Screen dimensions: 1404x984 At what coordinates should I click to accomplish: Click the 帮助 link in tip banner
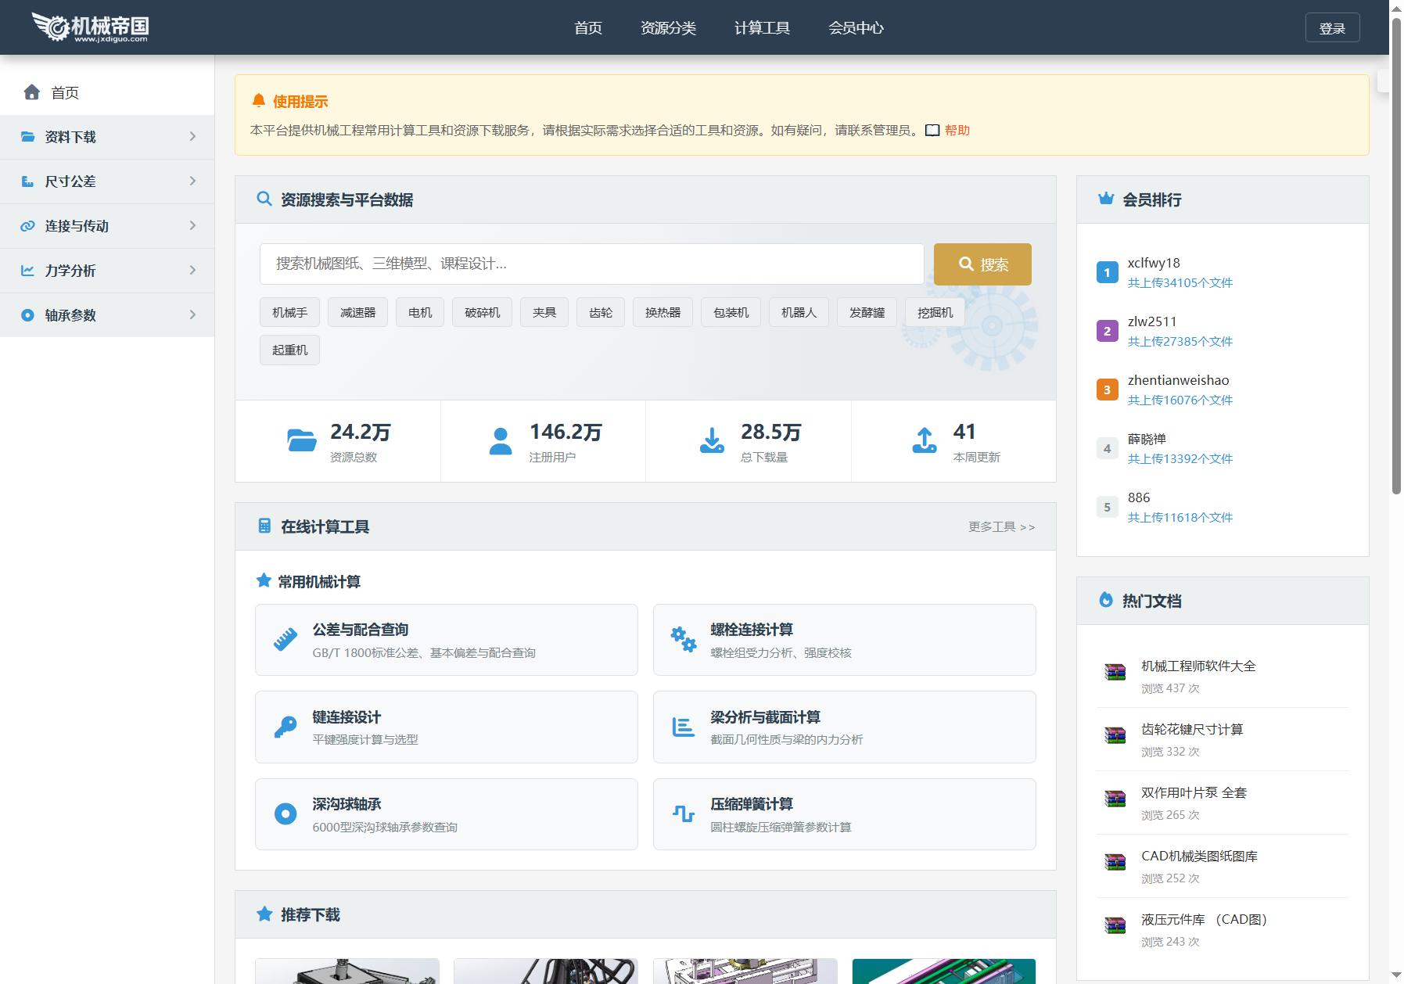click(957, 131)
